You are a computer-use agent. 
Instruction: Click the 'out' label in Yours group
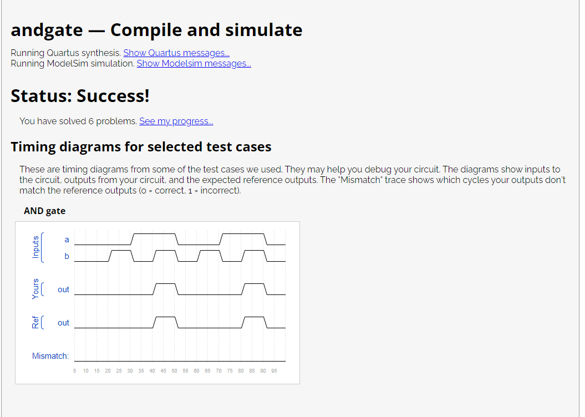coord(63,290)
